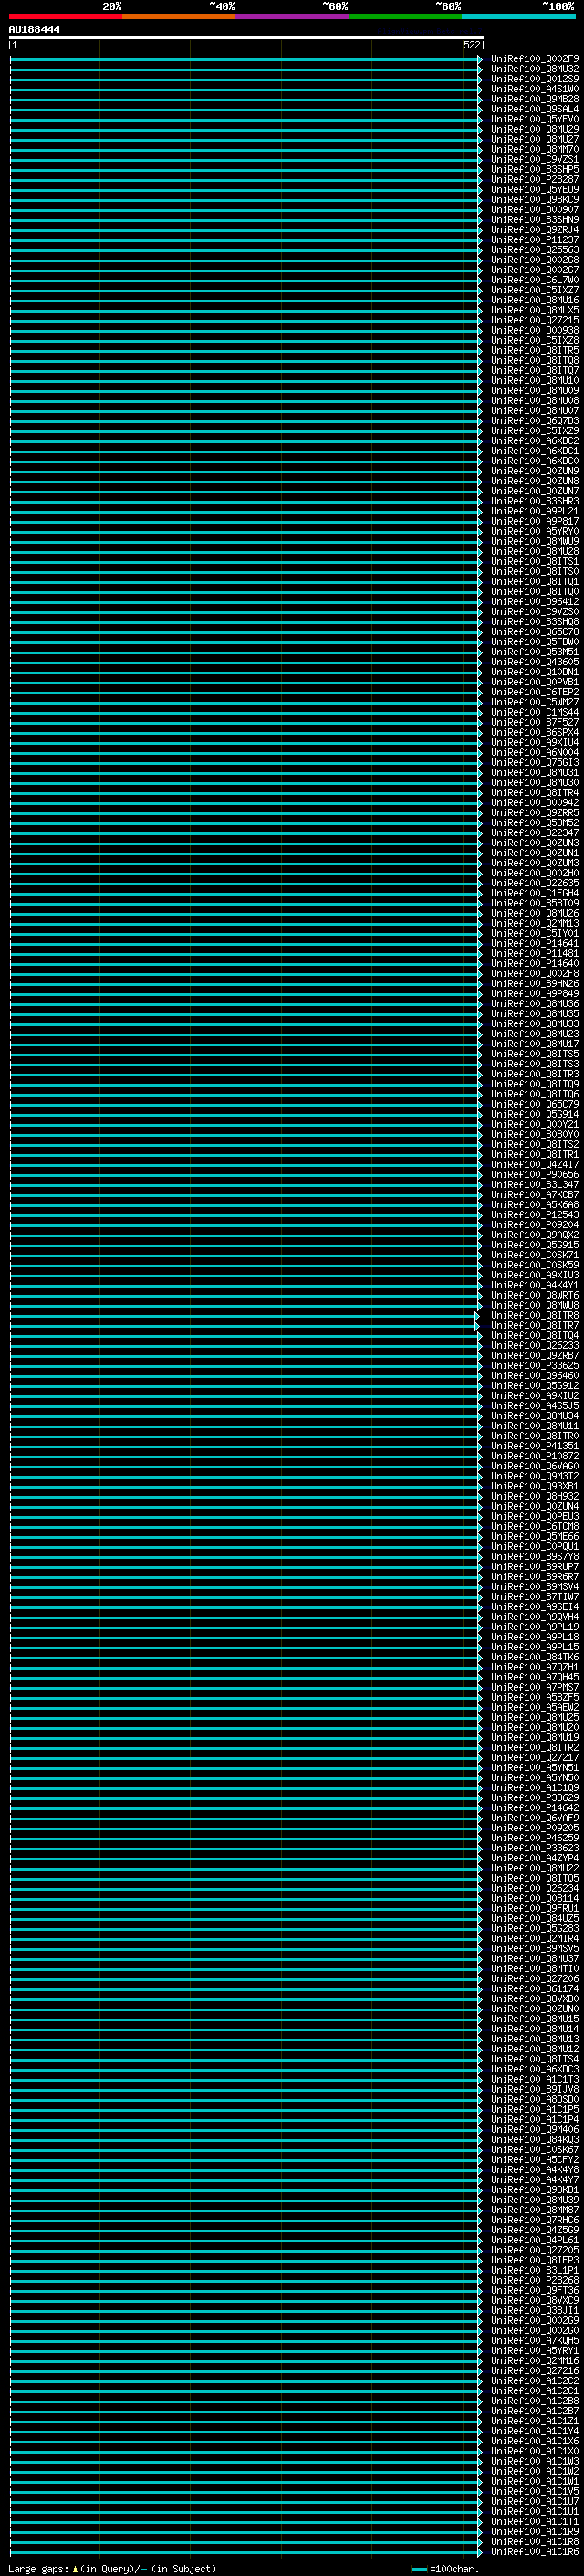
Task: Select hit UniRef100_C6TCM8
Action: [535, 1526]
